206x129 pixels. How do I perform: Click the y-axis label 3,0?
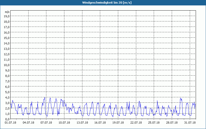(x=7, y=103)
